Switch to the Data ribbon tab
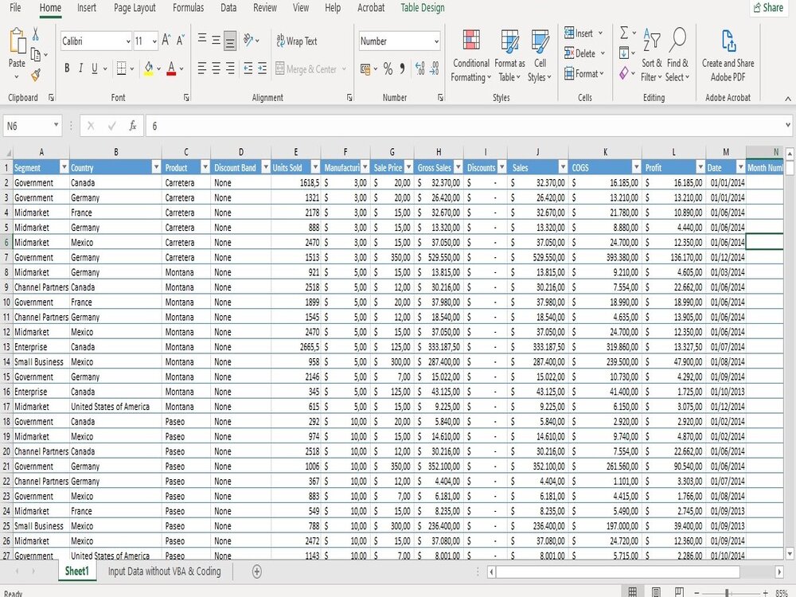The image size is (796, 597). [x=228, y=8]
